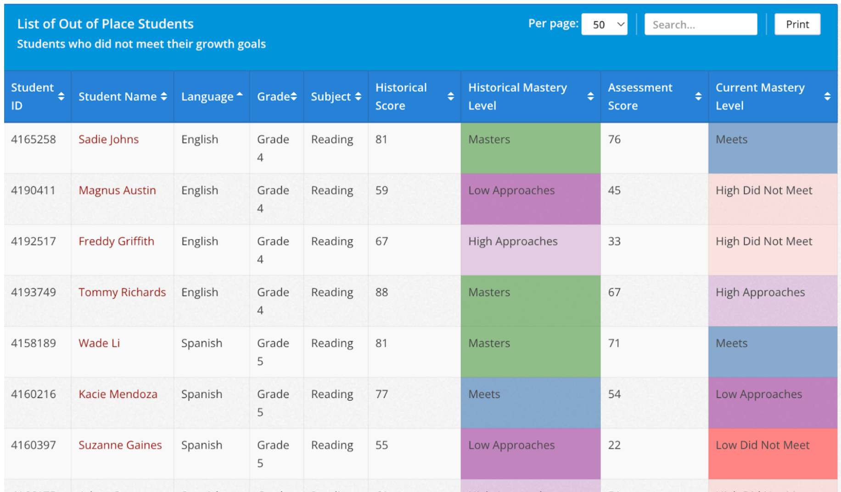841x492 pixels.
Task: Sort by Student Name using its sort arrows
Action: tap(163, 96)
